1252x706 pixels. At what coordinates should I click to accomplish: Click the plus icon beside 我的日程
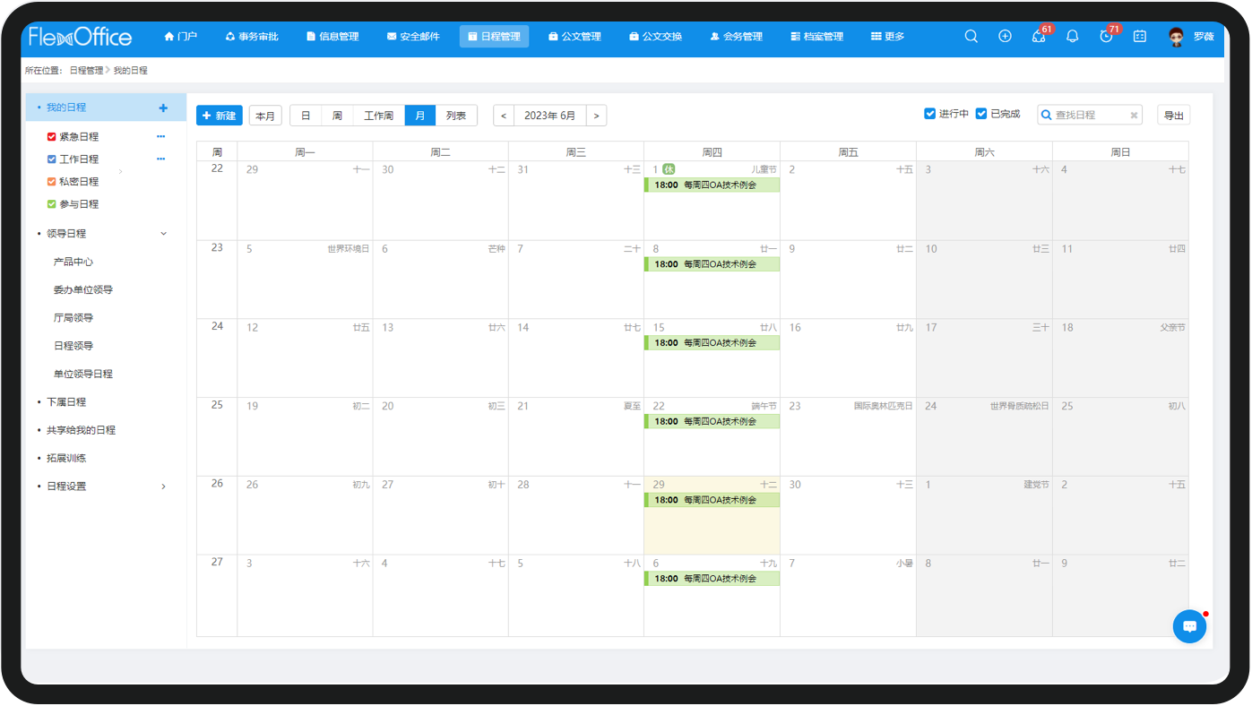163,108
